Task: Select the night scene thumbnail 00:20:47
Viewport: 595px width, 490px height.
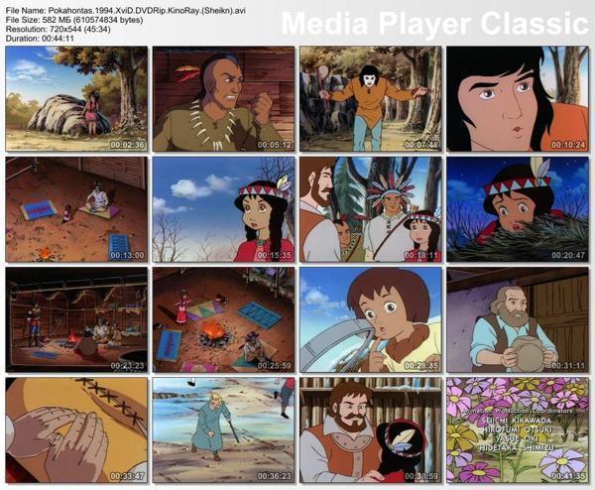Action: click(518, 209)
